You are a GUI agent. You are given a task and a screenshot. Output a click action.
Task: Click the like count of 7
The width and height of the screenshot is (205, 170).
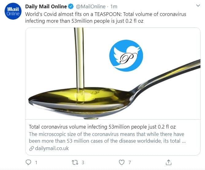pyautogui.click(x=130, y=162)
